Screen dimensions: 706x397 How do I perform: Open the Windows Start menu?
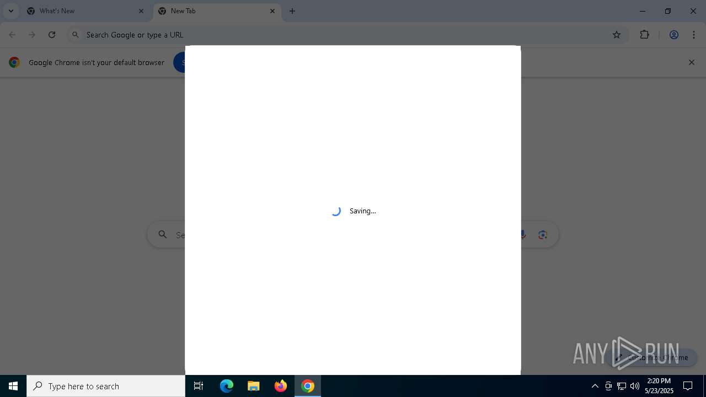[x=13, y=386]
